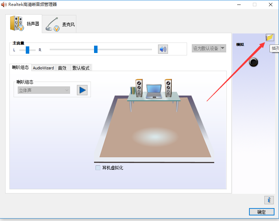This screenshot has width=279, height=221.
Task: Minimize the Realtek audio manager window
Action: click(239, 5)
